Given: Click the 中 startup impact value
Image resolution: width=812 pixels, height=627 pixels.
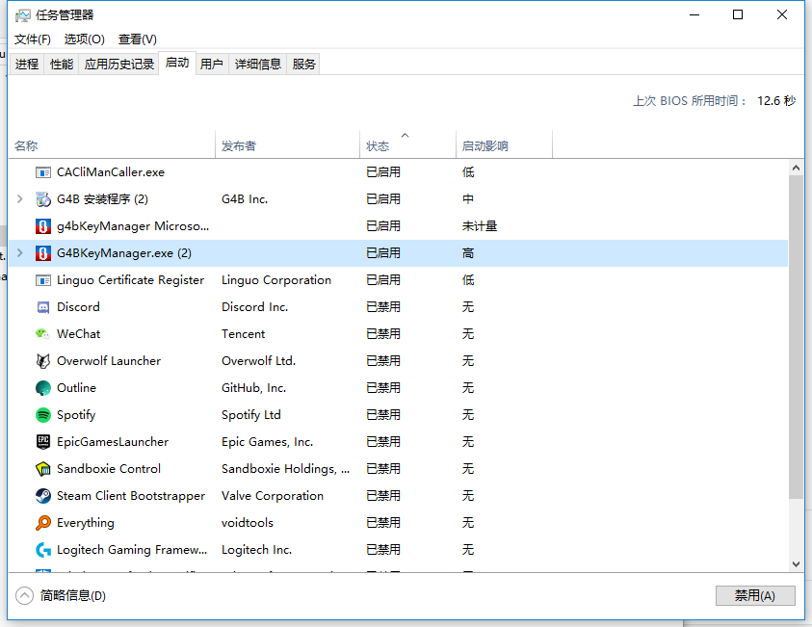Looking at the screenshot, I should pyautogui.click(x=468, y=199).
